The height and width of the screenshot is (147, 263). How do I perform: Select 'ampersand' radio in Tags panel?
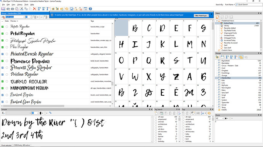(x=183, y=119)
